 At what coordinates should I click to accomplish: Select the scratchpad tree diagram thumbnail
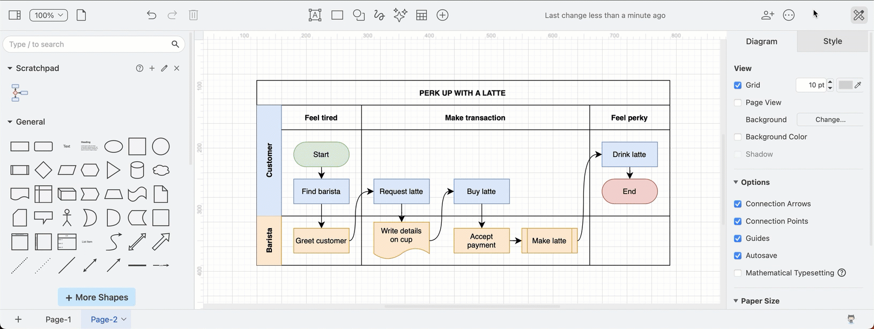pos(19,93)
